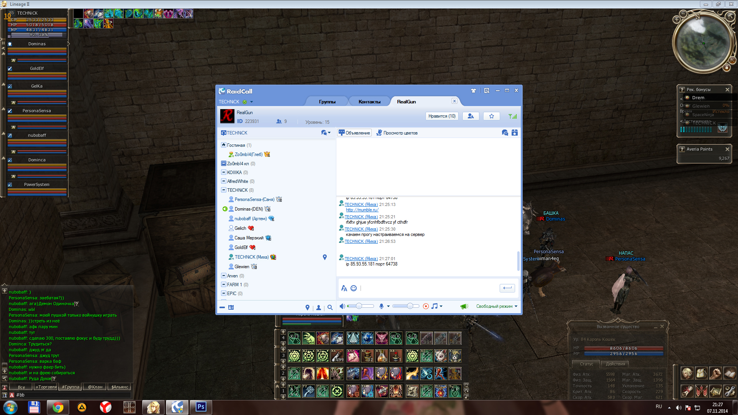Expand the AlfredWhite channel
The image size is (738, 415).
[x=224, y=181]
